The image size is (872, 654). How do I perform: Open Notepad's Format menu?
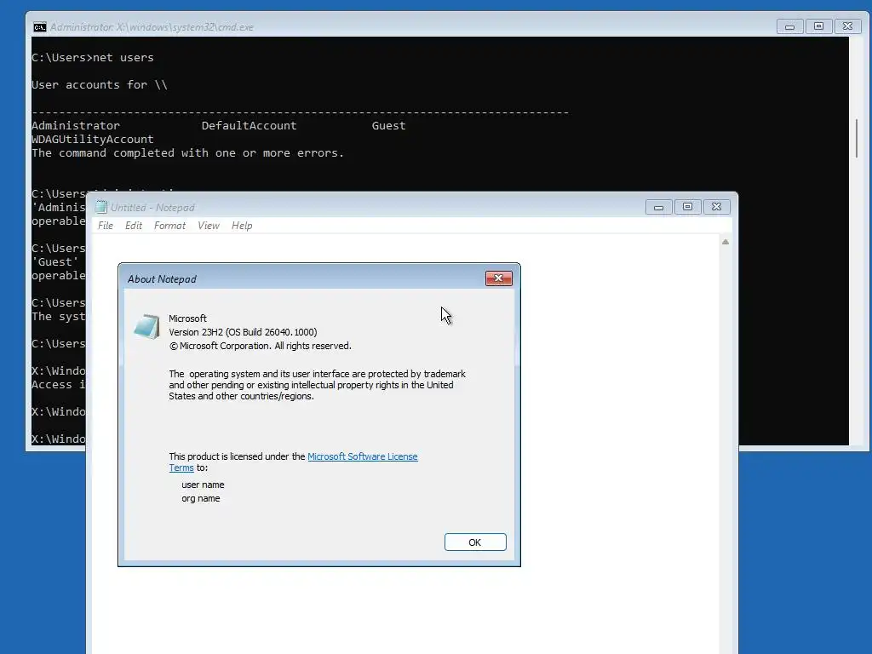point(169,225)
